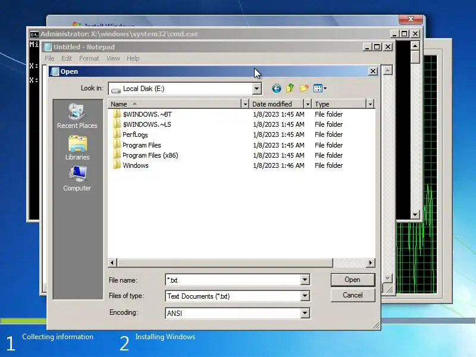Go up one level folder icon
476x357 pixels.
tap(290, 88)
